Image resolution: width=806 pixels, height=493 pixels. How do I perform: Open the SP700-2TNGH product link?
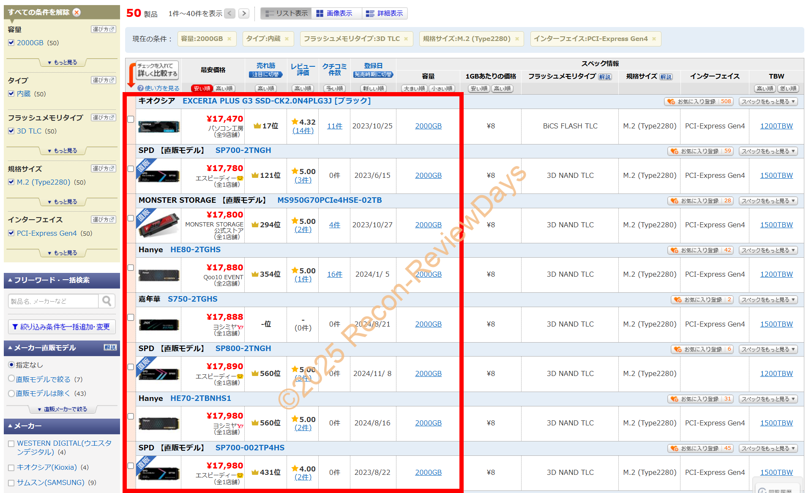(243, 150)
